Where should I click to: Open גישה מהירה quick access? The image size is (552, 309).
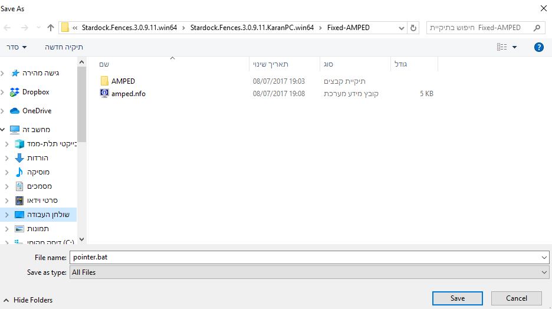point(41,73)
